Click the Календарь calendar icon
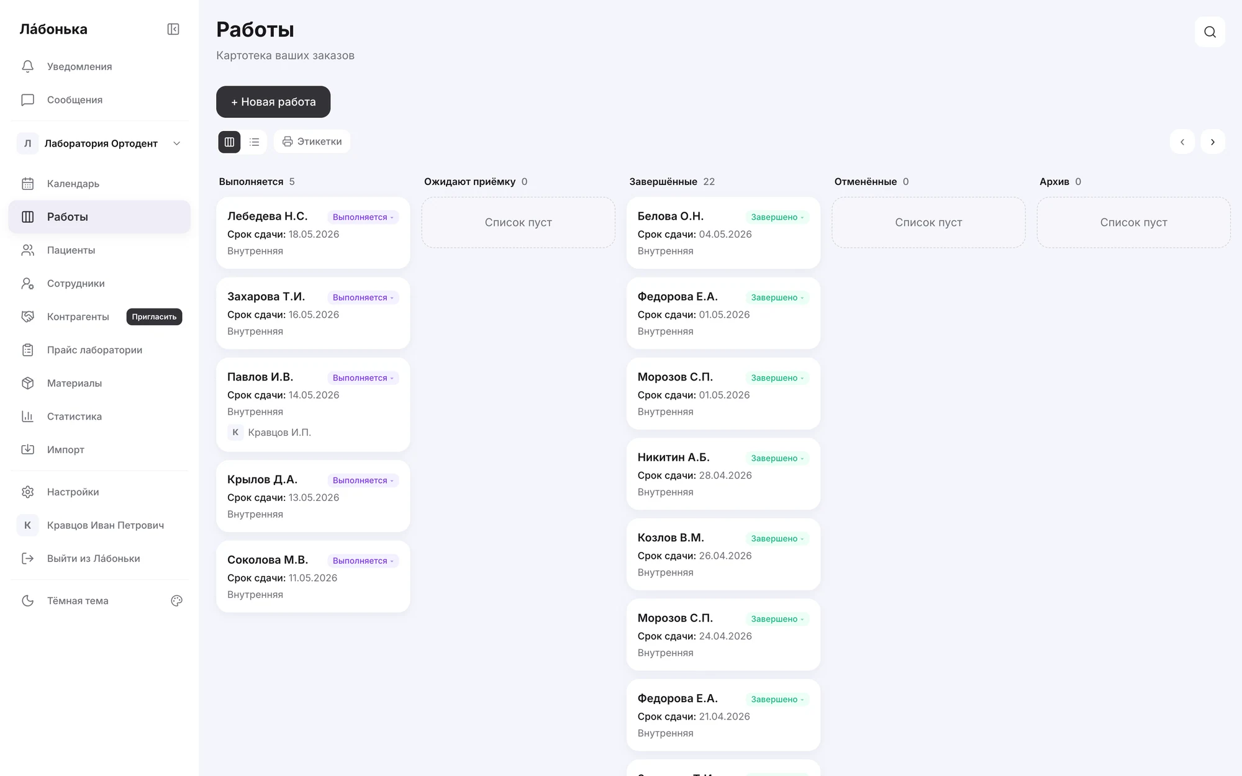Image resolution: width=1242 pixels, height=776 pixels. 27,184
